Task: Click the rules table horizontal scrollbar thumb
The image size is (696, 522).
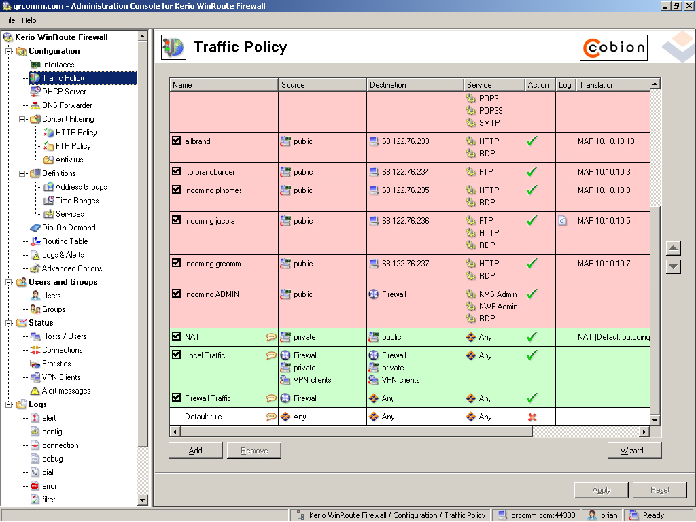Action: 356,432
